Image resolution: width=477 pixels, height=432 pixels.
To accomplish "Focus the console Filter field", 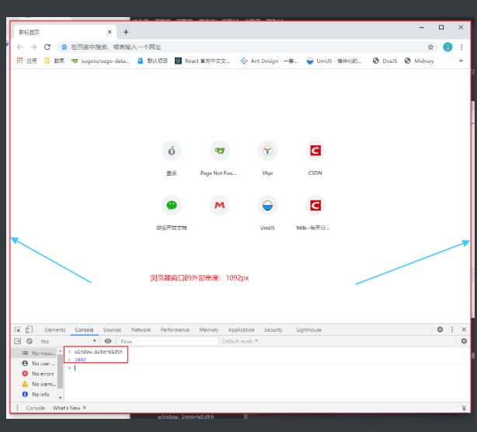I will [169, 341].
